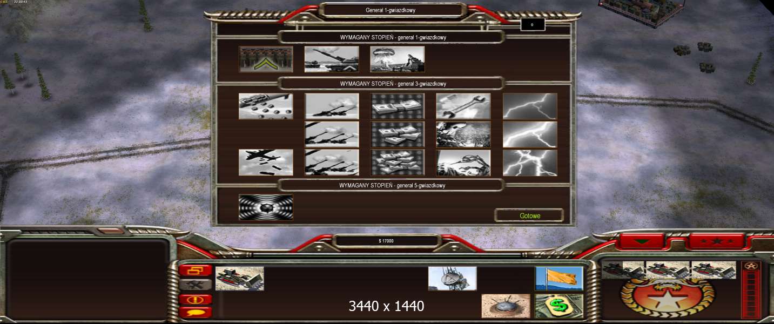Choose the Emergency Repair wrench icon
This screenshot has height=324, width=774.
point(463,106)
